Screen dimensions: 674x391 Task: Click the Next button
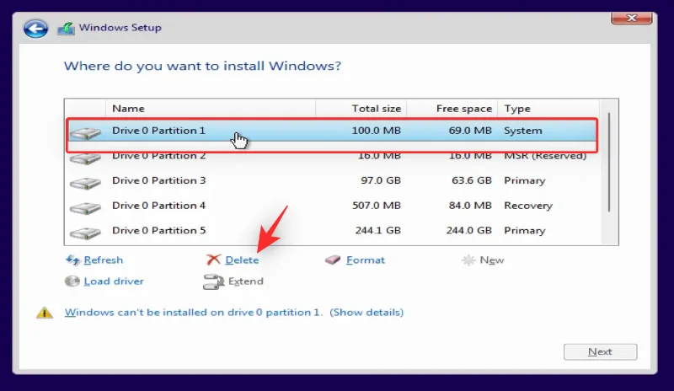point(600,352)
